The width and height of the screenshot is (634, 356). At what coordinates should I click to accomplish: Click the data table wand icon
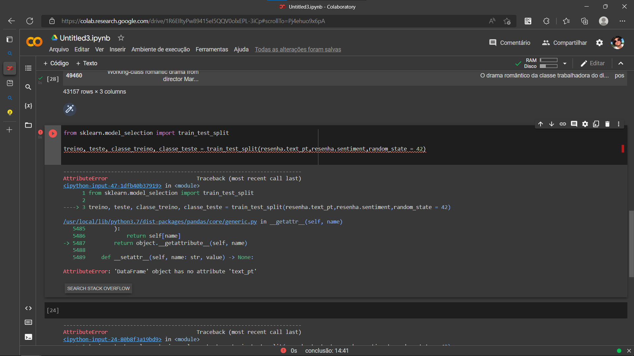(70, 109)
